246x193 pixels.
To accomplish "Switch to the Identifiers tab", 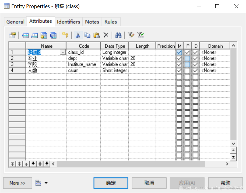I will 69,22.
